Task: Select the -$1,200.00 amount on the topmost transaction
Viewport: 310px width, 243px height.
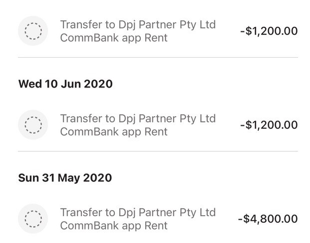Action: coord(269,31)
